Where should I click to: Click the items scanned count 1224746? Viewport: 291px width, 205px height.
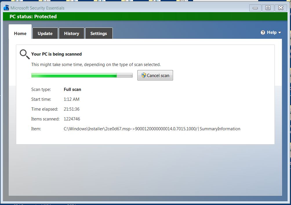pyautogui.click(x=72, y=119)
